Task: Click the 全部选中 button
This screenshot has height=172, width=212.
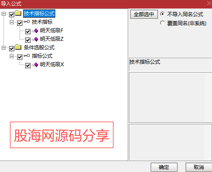Action: click(144, 14)
